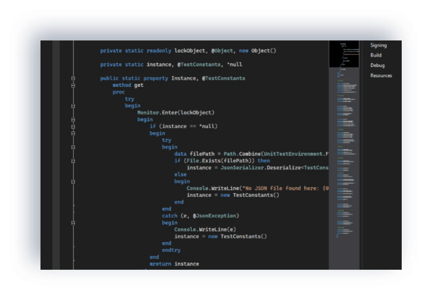Select the Debug tab

pyautogui.click(x=377, y=65)
